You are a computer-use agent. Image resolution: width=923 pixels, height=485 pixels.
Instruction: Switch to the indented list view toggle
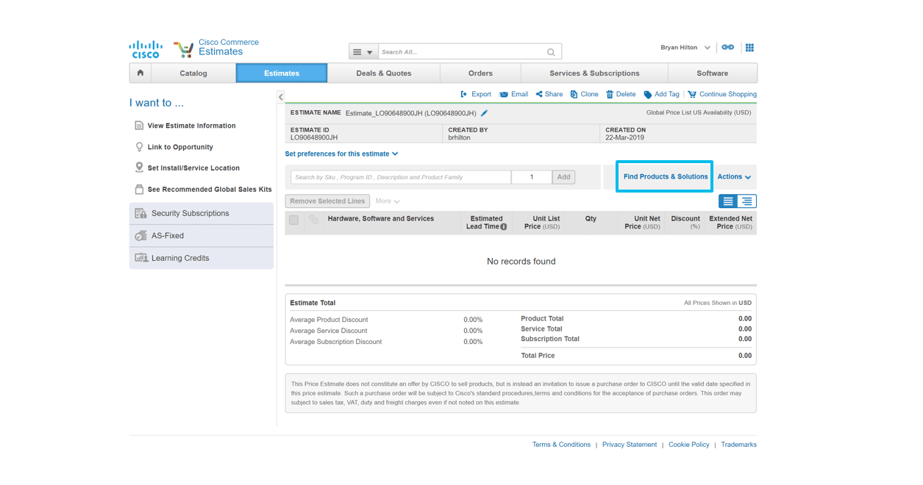tap(746, 201)
